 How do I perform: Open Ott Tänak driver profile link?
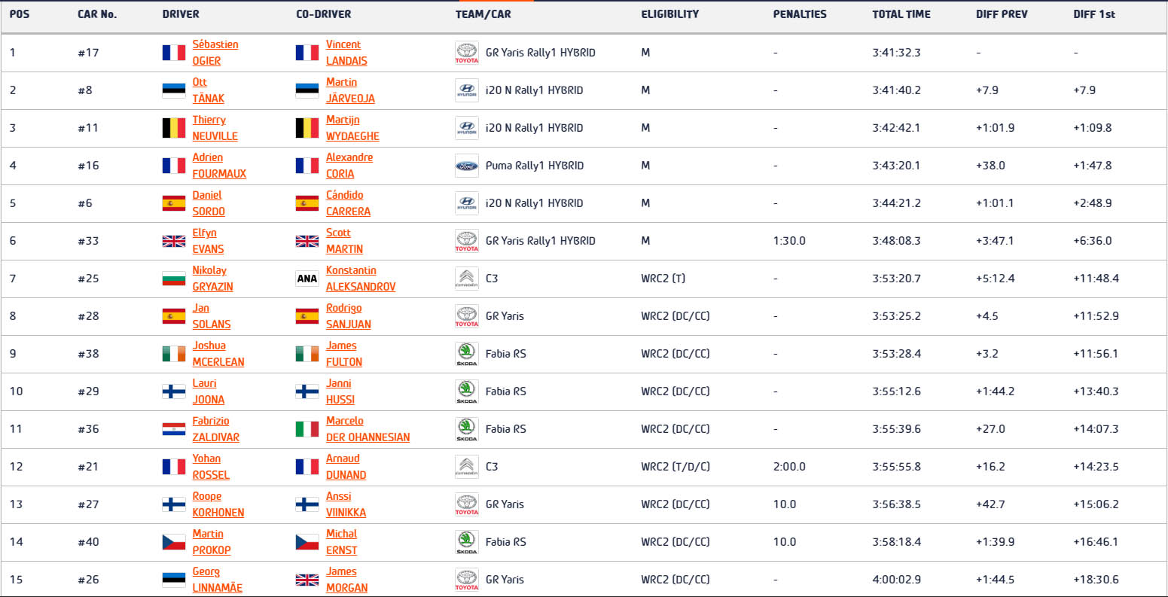[x=209, y=90]
